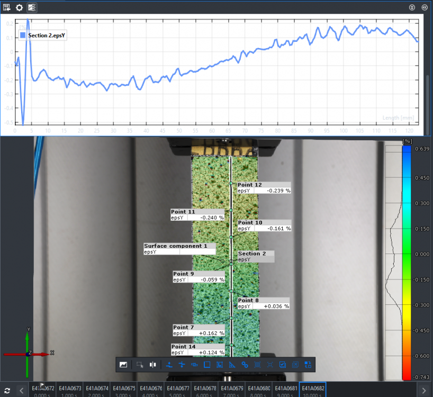Click the double-left chevron collapse button
Image resolution: width=433 pixels, height=397 pixels.
424,7
